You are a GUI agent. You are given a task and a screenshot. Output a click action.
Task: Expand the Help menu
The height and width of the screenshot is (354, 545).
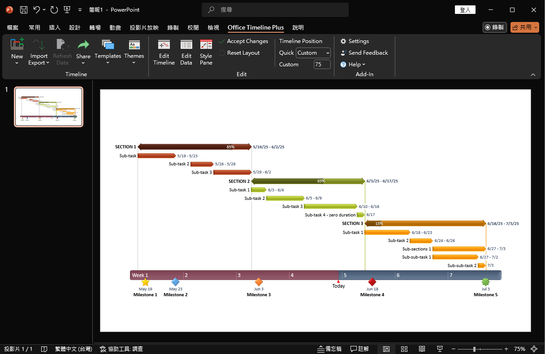pyautogui.click(x=353, y=65)
